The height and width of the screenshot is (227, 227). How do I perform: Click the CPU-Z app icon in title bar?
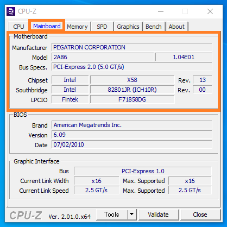(x=11, y=11)
